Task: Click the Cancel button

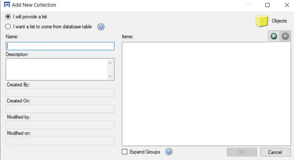Action: pos(275,152)
